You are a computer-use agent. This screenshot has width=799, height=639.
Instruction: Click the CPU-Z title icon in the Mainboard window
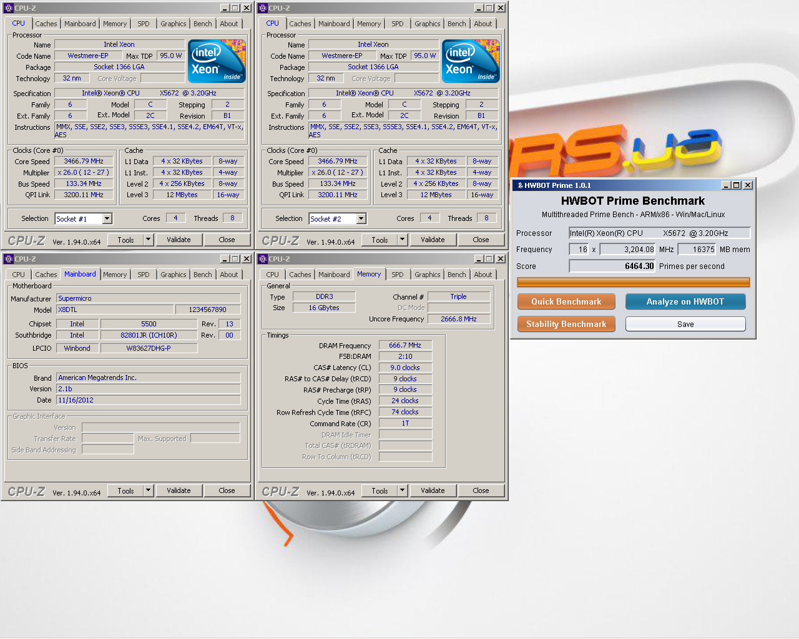(8, 259)
